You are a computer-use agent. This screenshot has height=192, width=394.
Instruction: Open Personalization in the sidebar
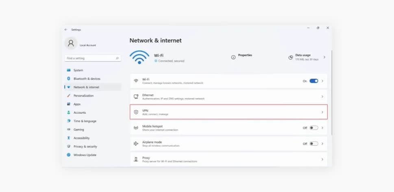click(x=83, y=96)
